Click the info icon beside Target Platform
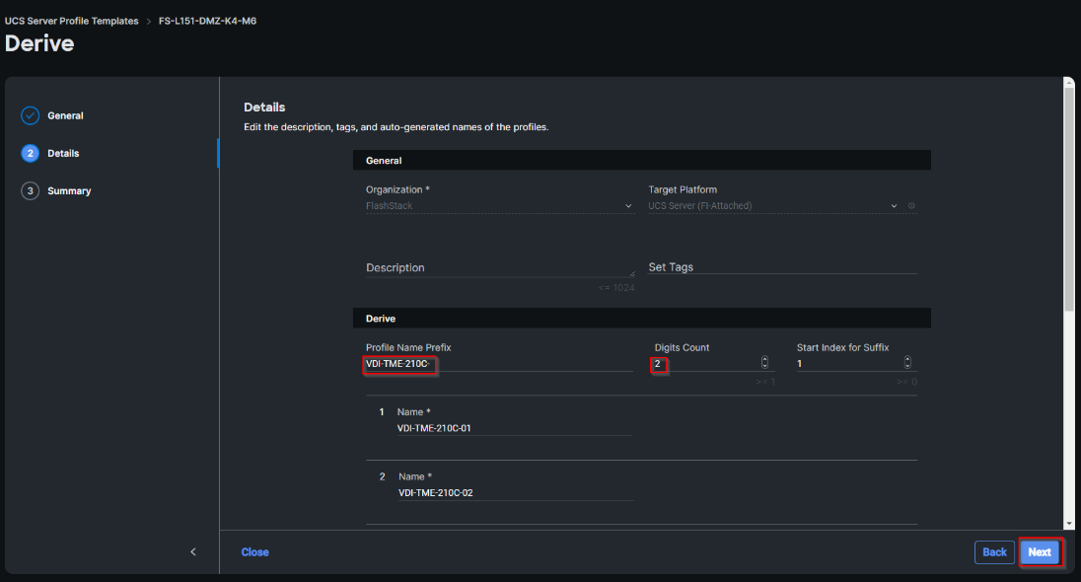Viewport: 1081px width, 582px height. coord(911,206)
